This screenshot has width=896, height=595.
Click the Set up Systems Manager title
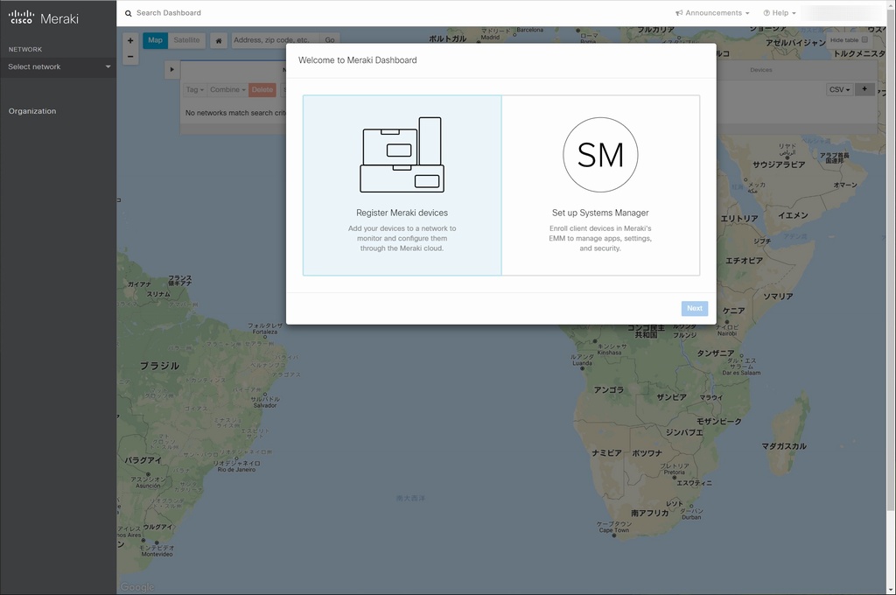click(x=600, y=213)
